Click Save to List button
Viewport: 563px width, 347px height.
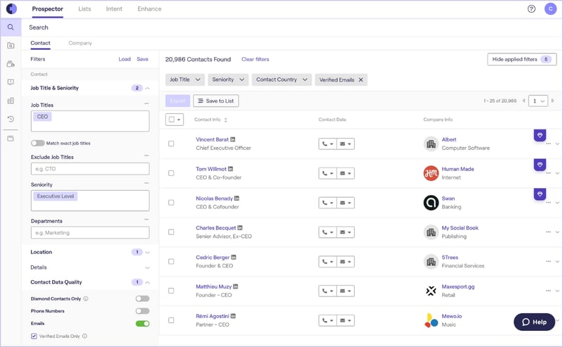pos(216,101)
